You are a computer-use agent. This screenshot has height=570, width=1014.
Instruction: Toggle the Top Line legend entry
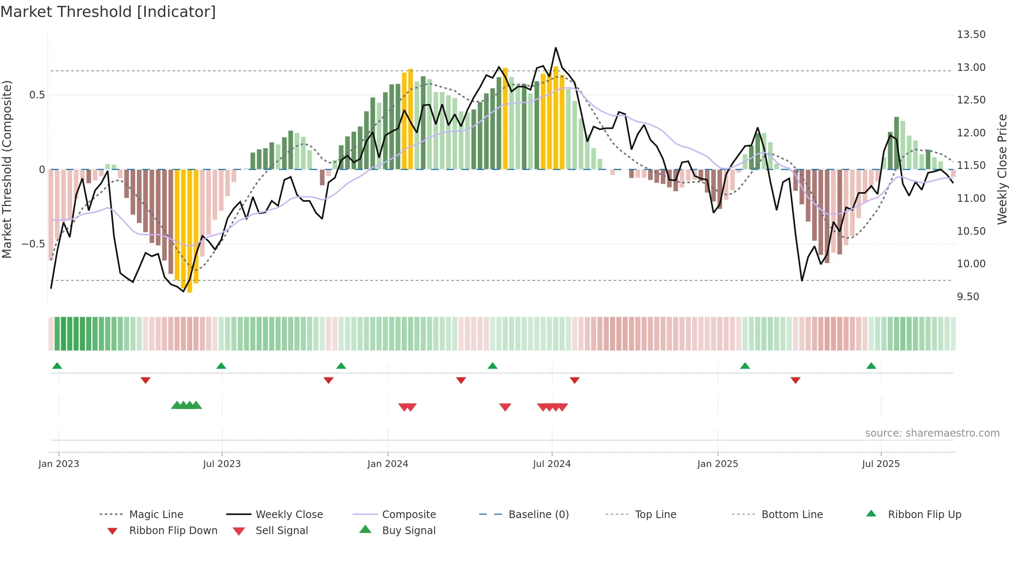(x=641, y=514)
